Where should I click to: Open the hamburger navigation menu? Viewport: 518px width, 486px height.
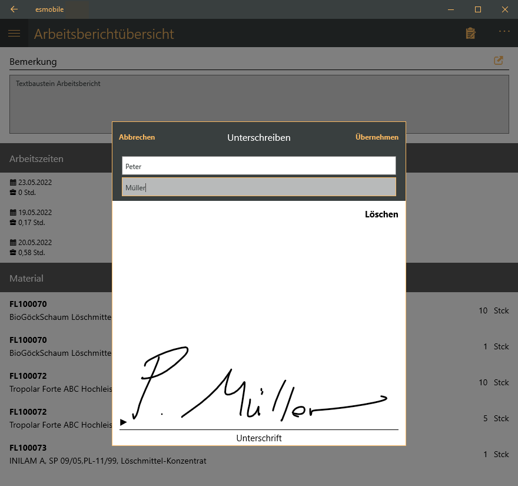coord(14,34)
